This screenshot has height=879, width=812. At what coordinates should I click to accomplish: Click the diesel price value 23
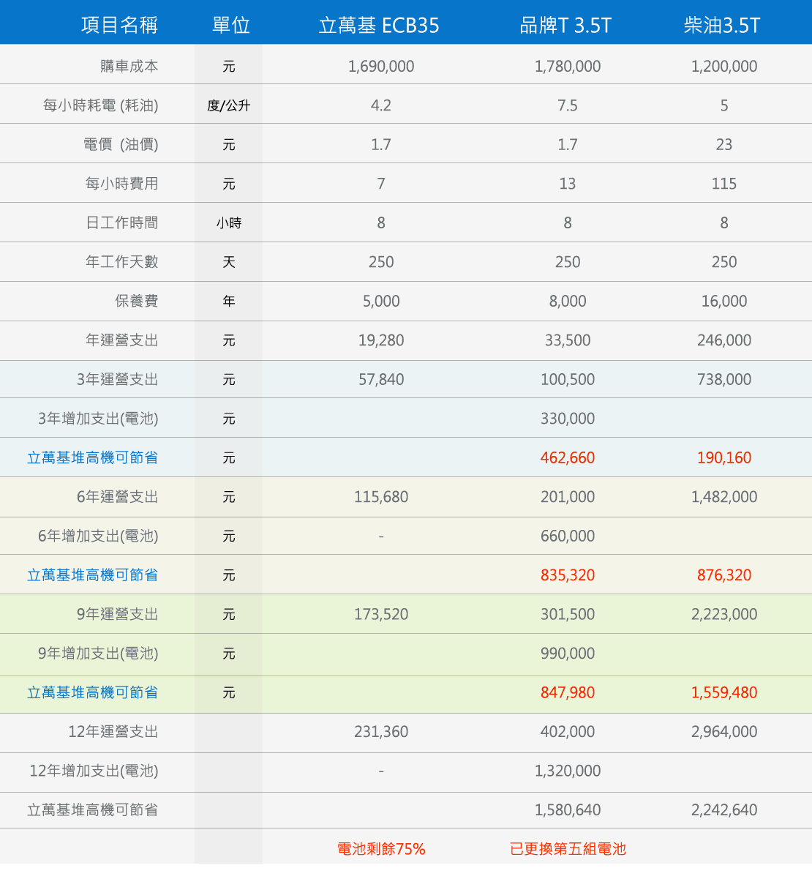(x=724, y=144)
